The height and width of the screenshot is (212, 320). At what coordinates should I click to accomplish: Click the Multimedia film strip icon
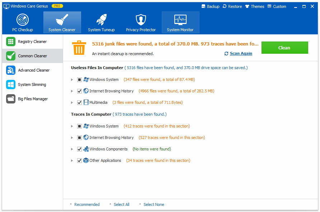[86, 102]
